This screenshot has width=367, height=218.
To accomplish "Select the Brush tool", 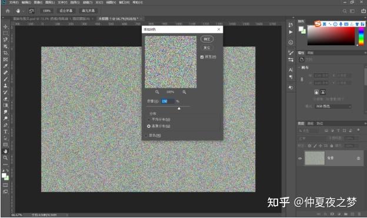I will pyautogui.click(x=5, y=79).
